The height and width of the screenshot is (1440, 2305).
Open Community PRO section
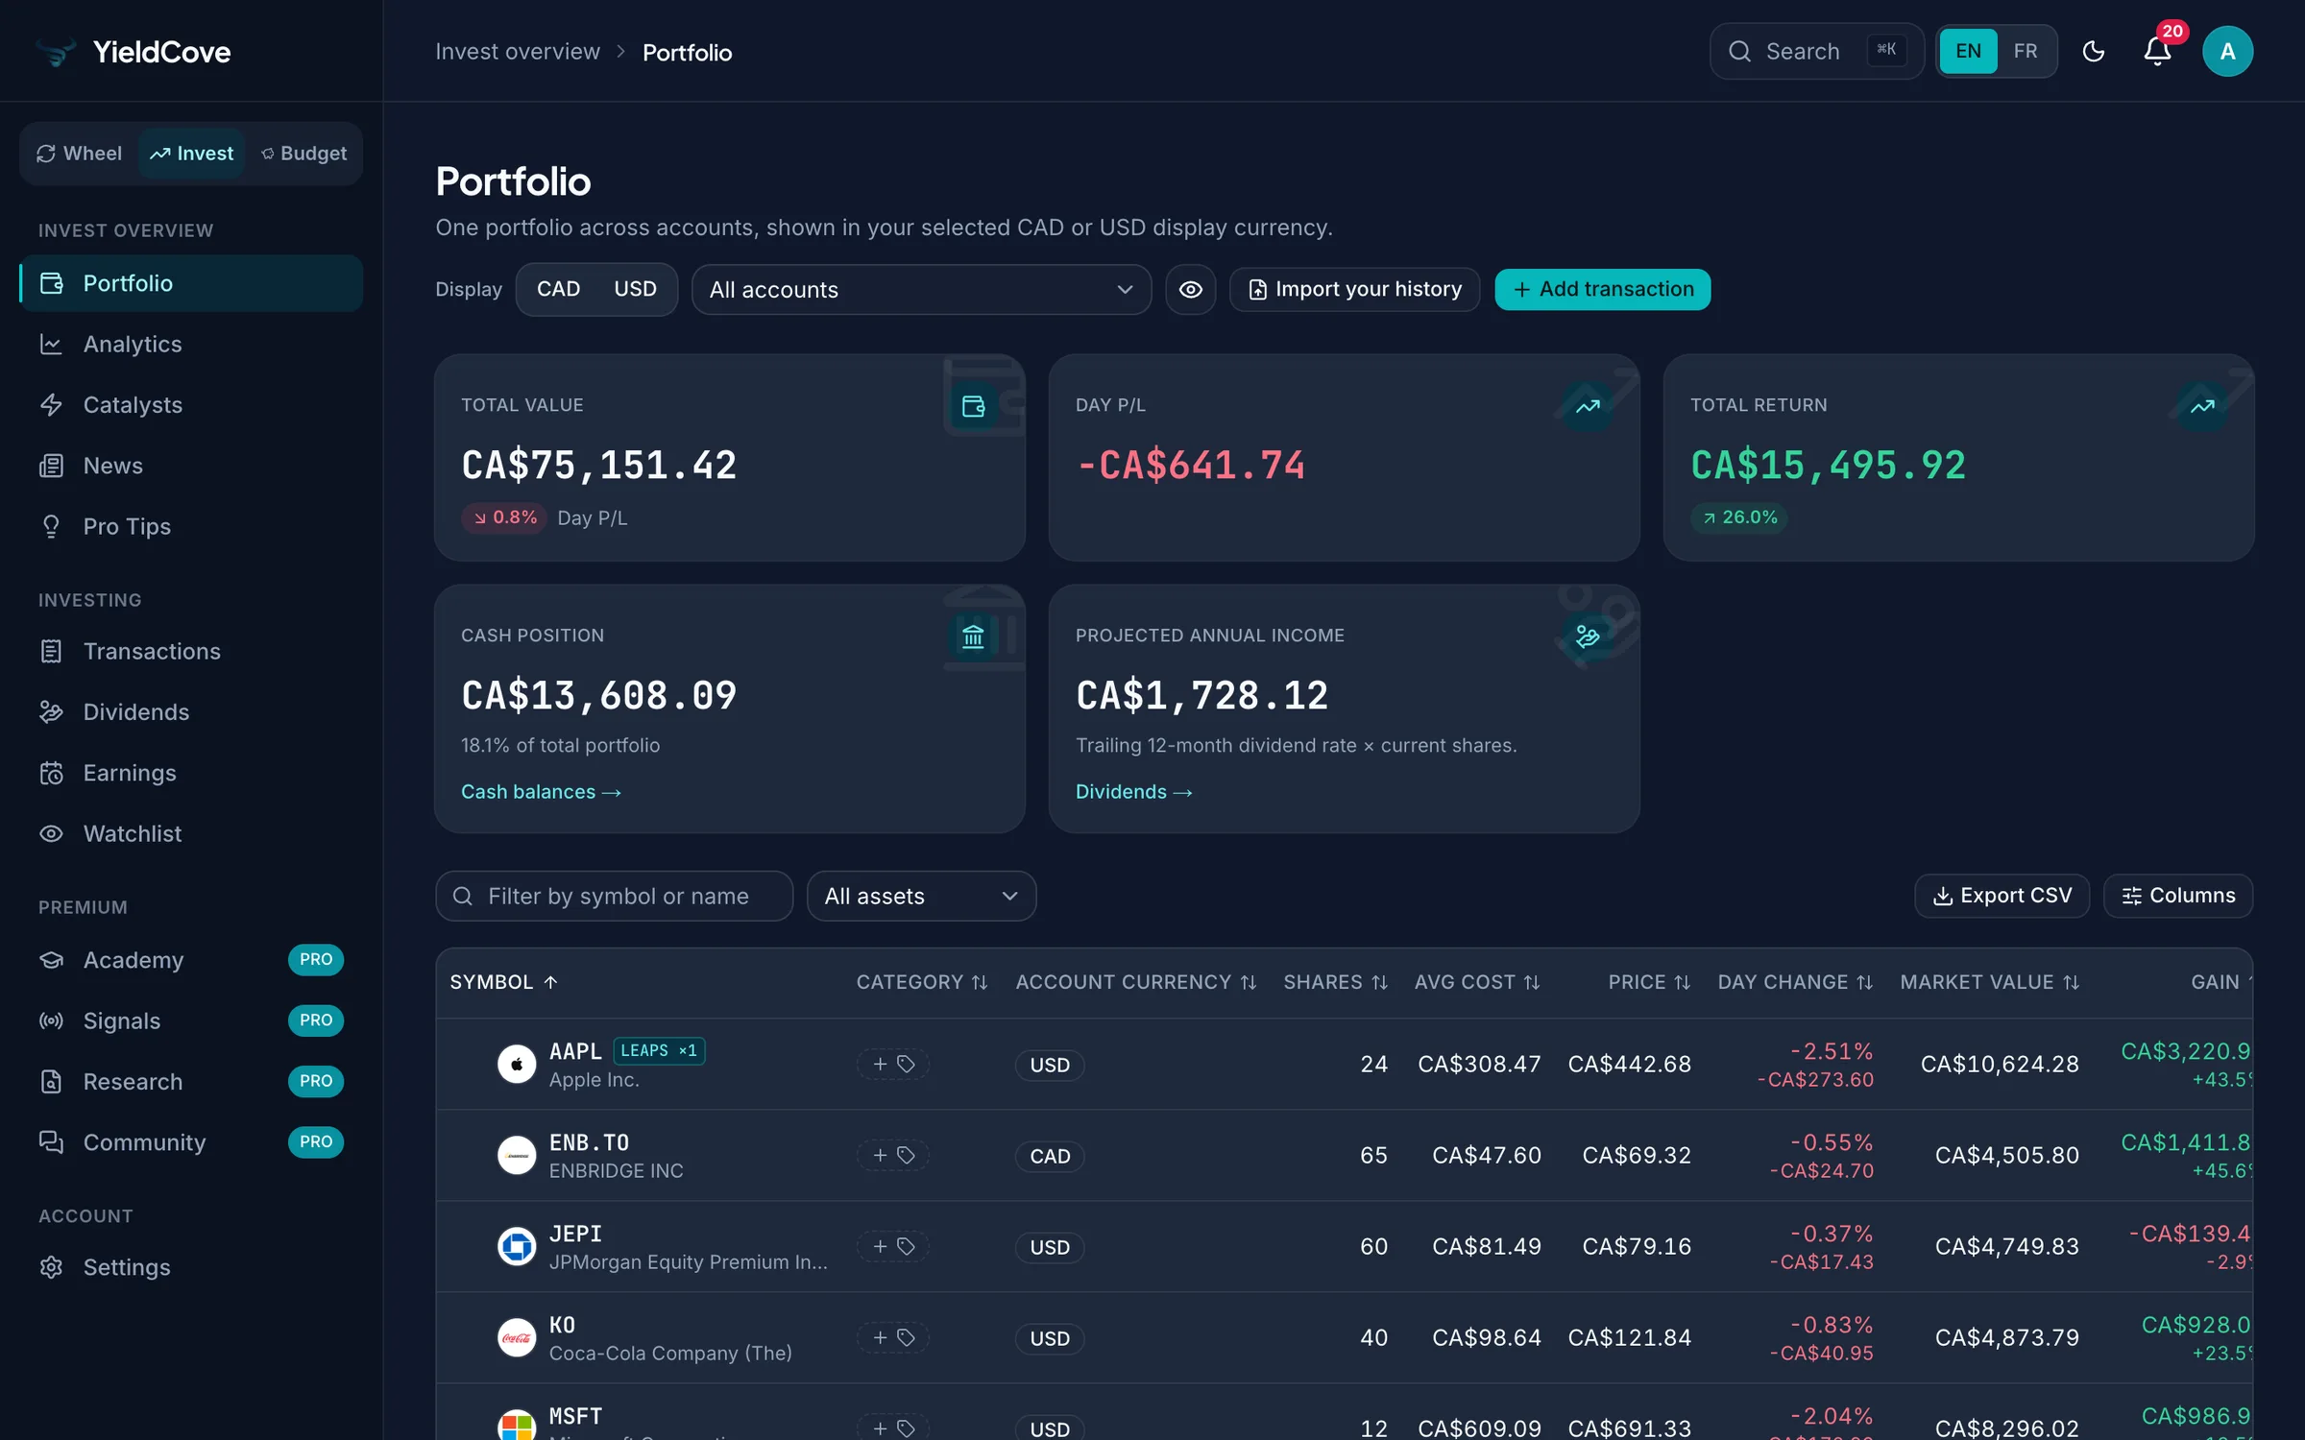pyautogui.click(x=191, y=1142)
